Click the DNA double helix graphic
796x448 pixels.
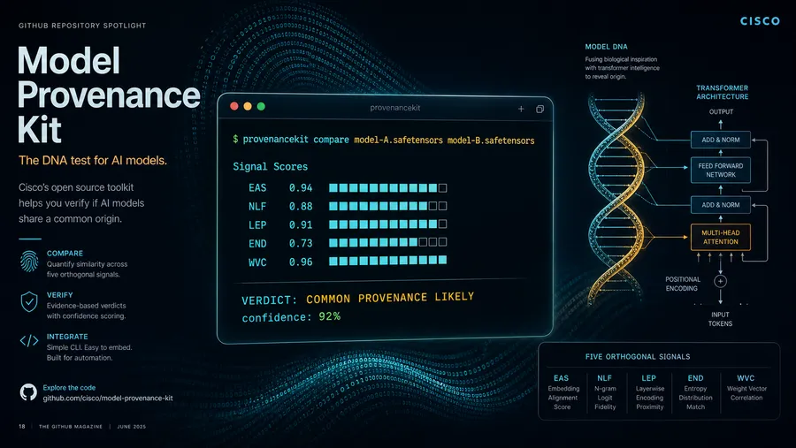(x=616, y=199)
